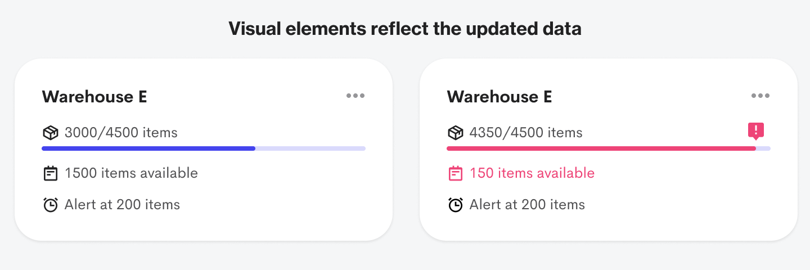Click "Alert at 200 items" under 1500 items available

[x=122, y=205]
